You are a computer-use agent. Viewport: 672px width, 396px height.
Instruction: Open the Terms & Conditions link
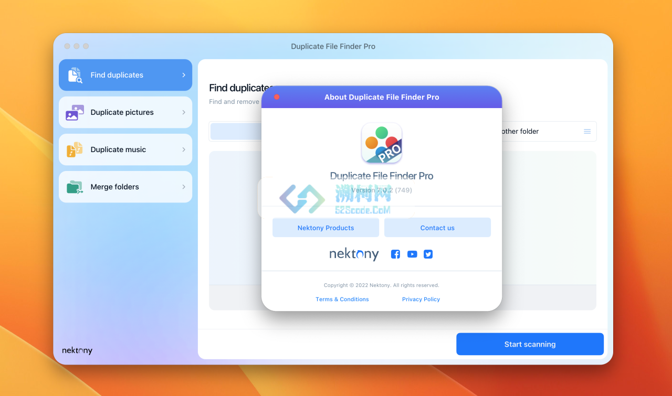click(x=342, y=299)
